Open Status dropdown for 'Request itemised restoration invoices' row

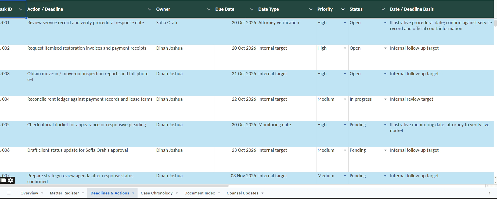point(385,48)
